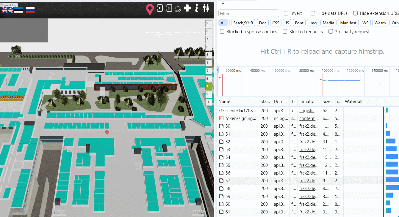Click the restroom people icon

pyautogui.click(x=206, y=8)
